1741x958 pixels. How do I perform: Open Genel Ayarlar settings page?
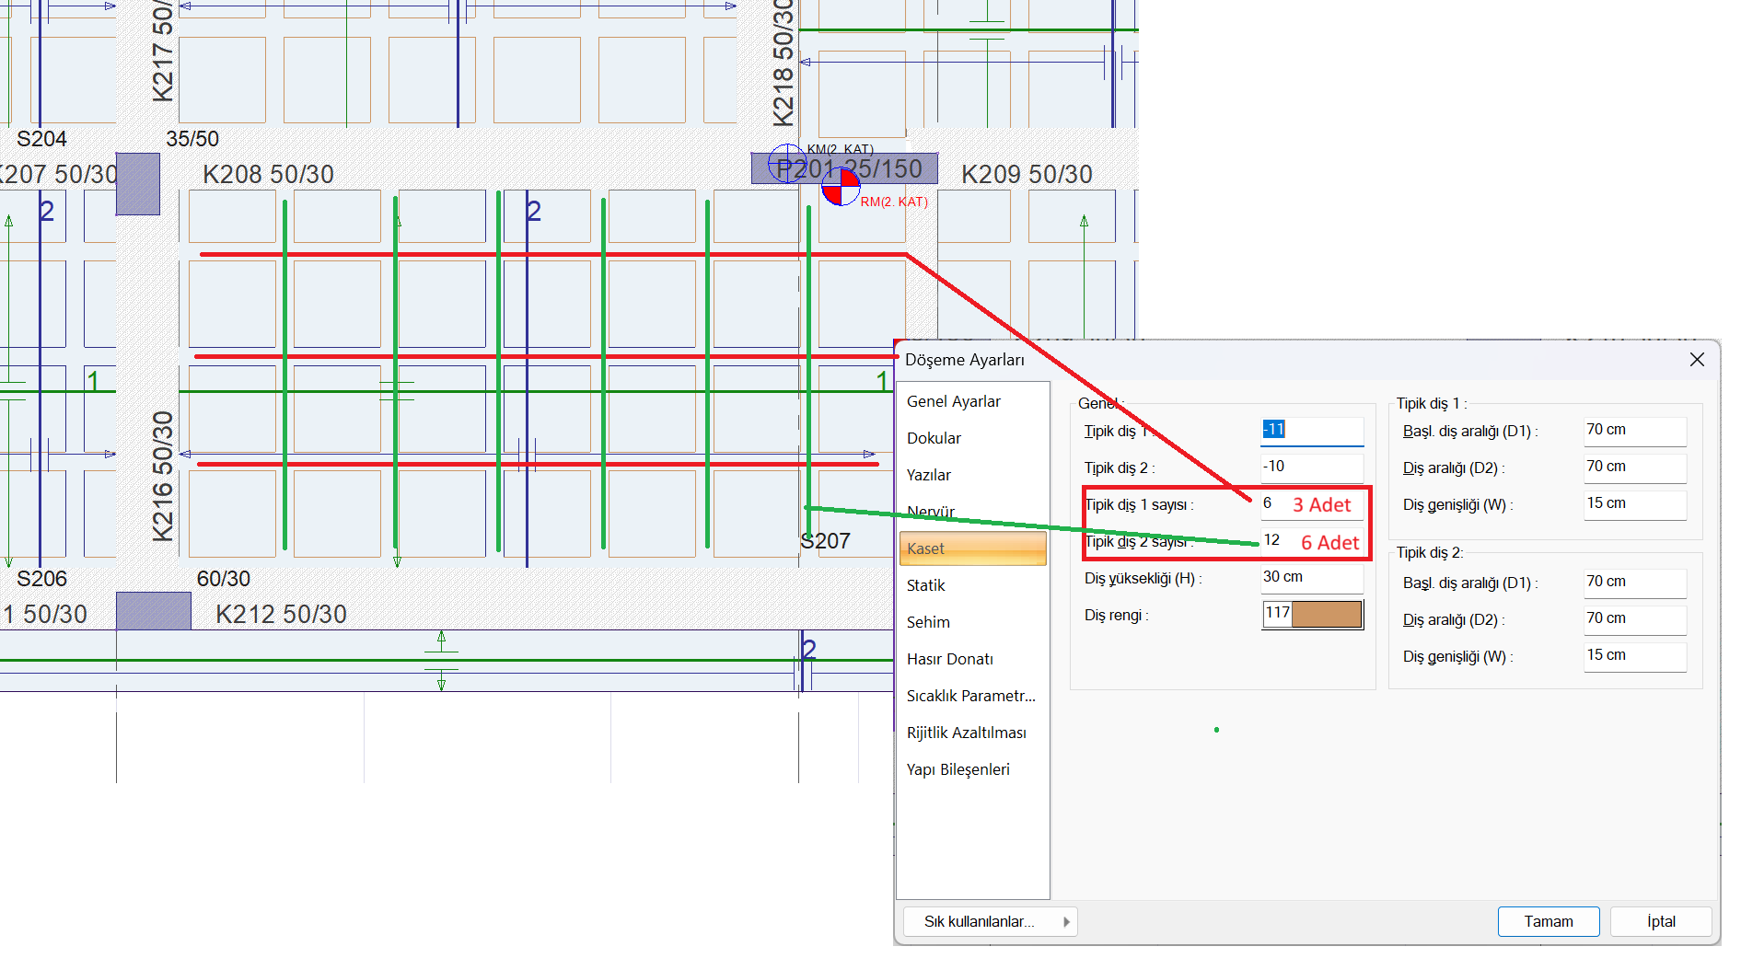click(953, 401)
